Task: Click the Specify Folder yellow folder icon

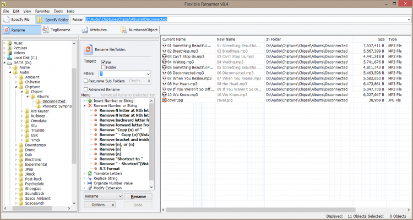Action: [40, 20]
